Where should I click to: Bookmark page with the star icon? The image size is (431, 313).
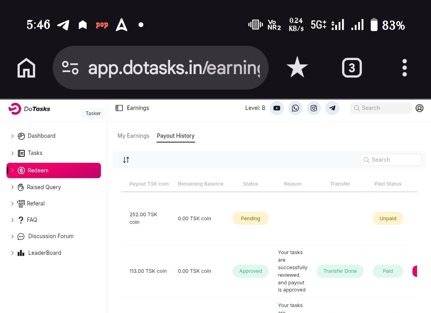297,68
